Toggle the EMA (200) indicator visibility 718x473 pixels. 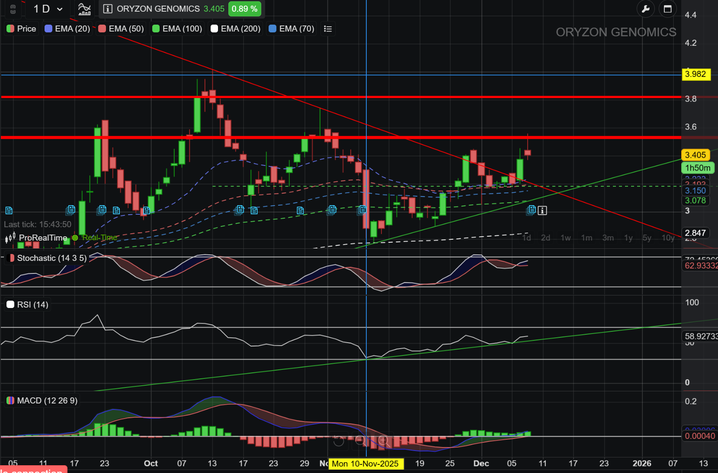point(214,29)
